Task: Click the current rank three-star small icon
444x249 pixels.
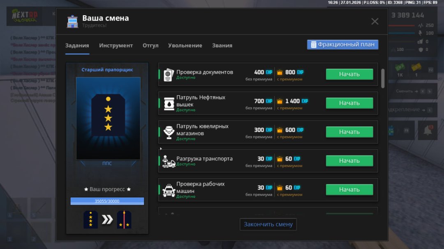Action: coord(90,219)
